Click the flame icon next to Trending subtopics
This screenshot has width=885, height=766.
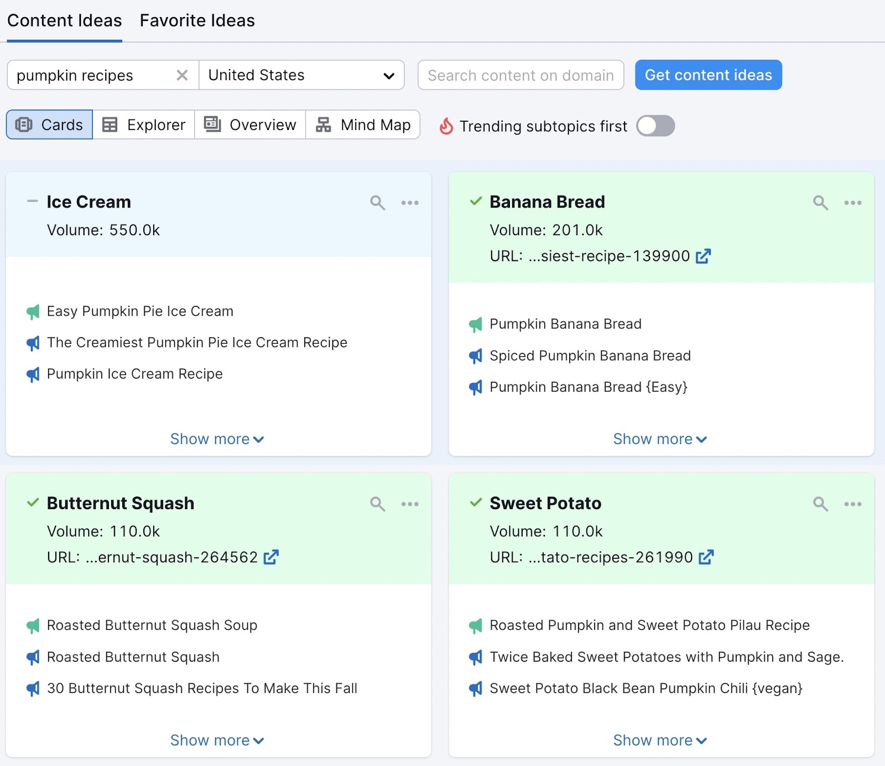[446, 126]
